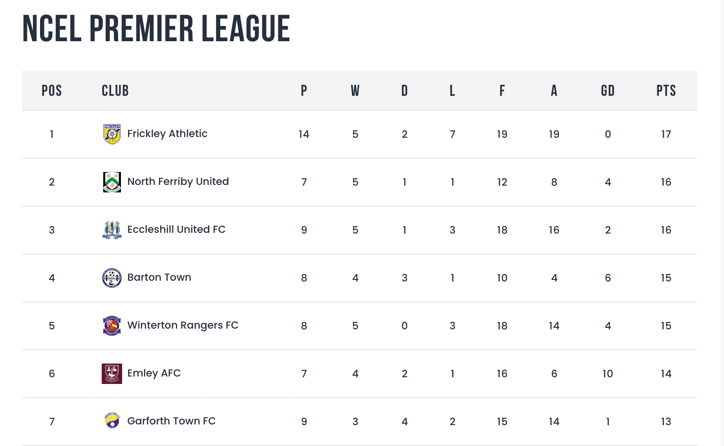This screenshot has width=724, height=446.
Task: Select Garforth Town FC team name
Action: [172, 421]
